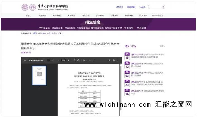Toggle the PDF viewer sidebar menu icon

point(25,60)
